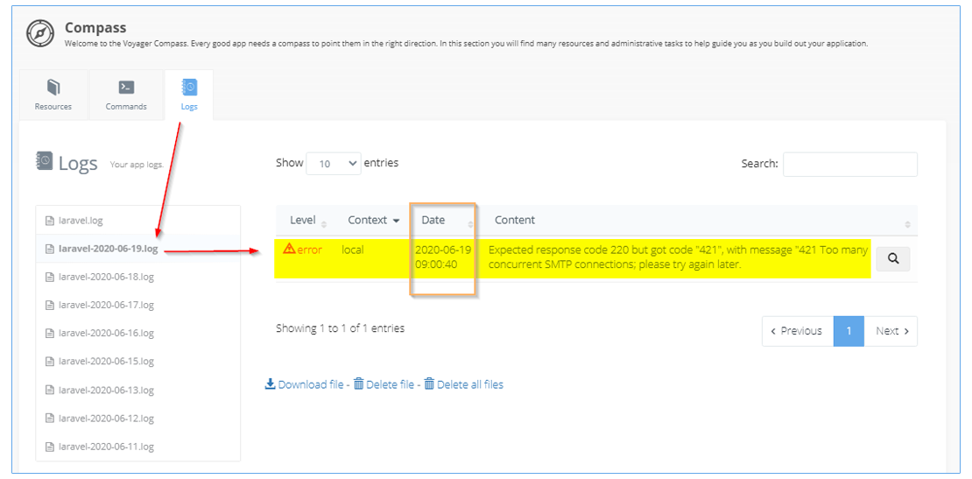972x479 pixels.
Task: Open laravel-2020-06-18.log file
Action: click(x=108, y=277)
